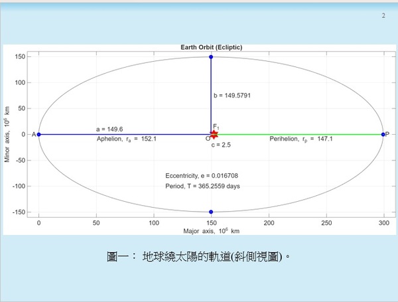Image resolution: width=398 pixels, height=302 pixels.
Task: Select the 'a = 149.6' annotation
Action: click(x=110, y=129)
